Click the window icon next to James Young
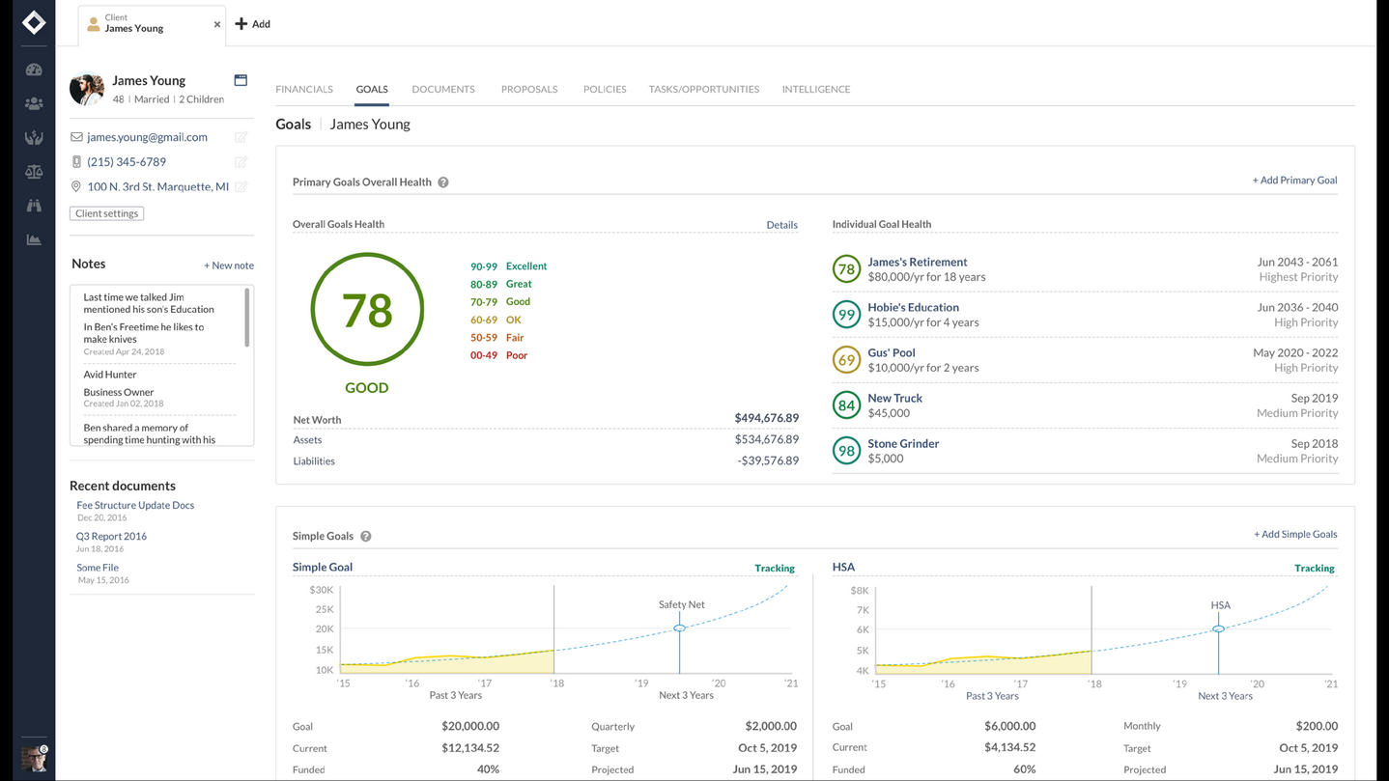This screenshot has width=1389, height=781. 241,80
